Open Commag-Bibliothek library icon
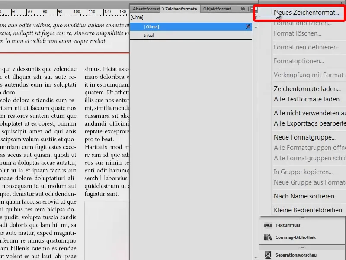The height and width of the screenshot is (260, 346). (x=268, y=237)
